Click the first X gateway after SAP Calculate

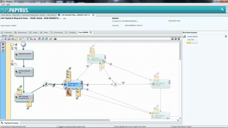[46, 84]
